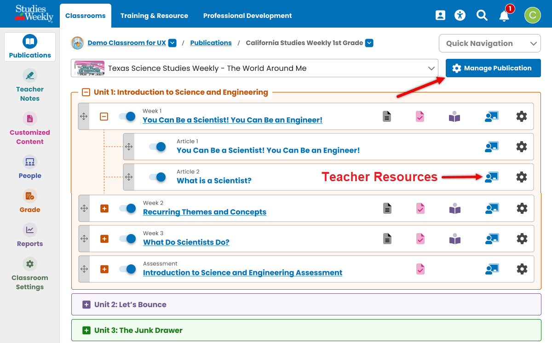This screenshot has height=343, width=552.
Task: Click the move handle for Week 1
Action: (x=84, y=116)
